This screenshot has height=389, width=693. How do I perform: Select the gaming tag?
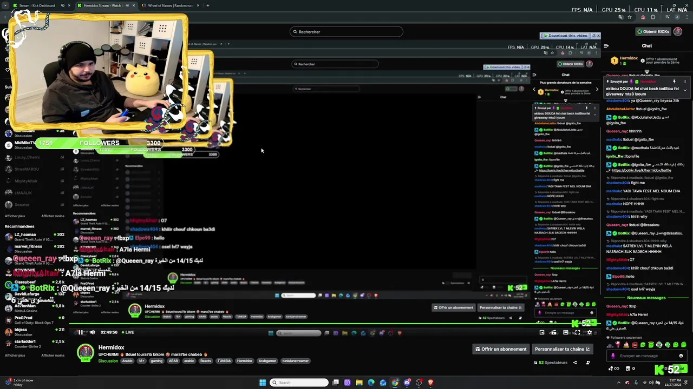click(x=156, y=361)
